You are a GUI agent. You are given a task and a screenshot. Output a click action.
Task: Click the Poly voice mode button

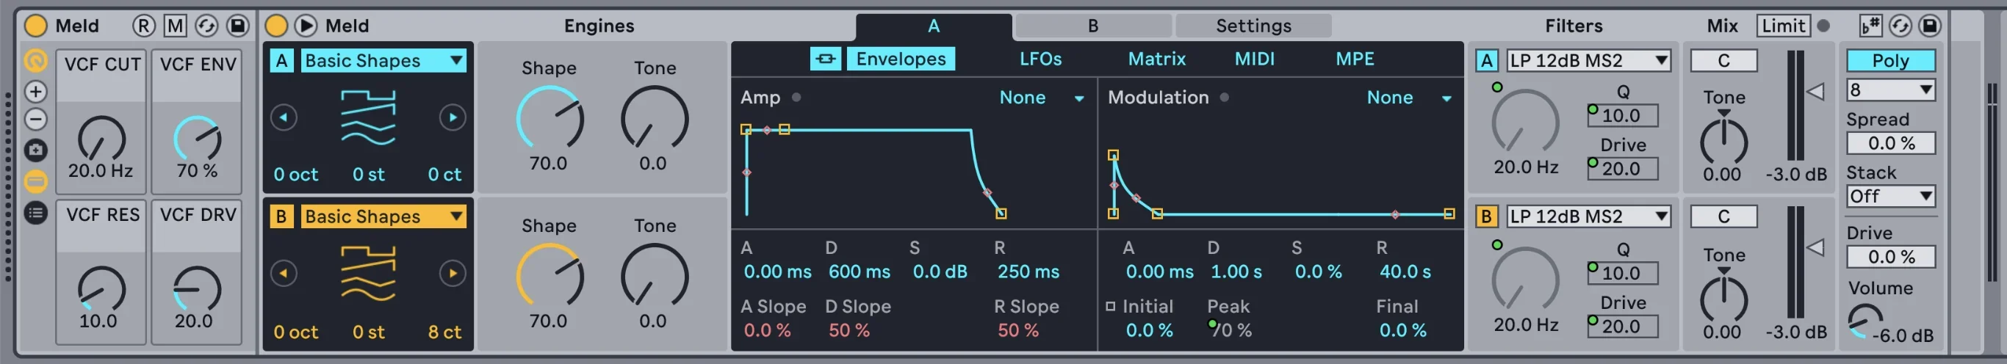(x=1890, y=61)
